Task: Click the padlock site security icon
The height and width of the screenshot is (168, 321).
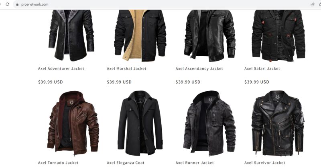Action: [x=17, y=4]
